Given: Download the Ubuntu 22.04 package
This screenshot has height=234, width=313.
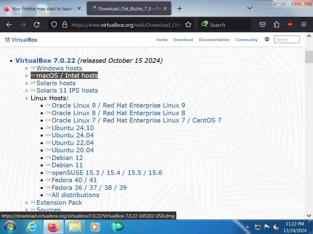Looking at the screenshot, I should tap(72, 143).
